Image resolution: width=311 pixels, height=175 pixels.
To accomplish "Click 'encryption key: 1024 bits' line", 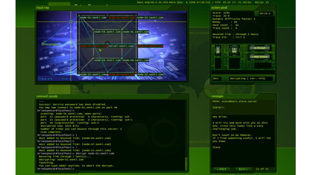I will click(x=60, y=126).
